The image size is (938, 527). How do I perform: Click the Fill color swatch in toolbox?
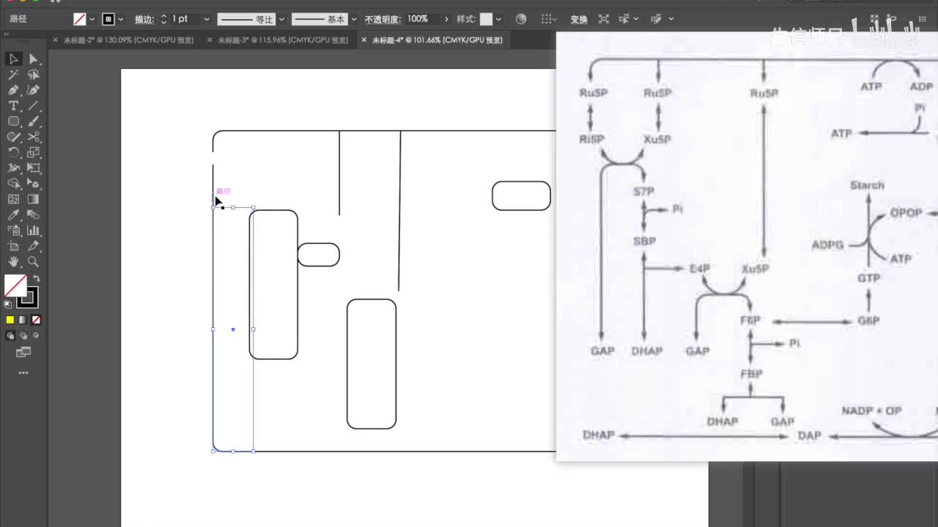click(15, 285)
